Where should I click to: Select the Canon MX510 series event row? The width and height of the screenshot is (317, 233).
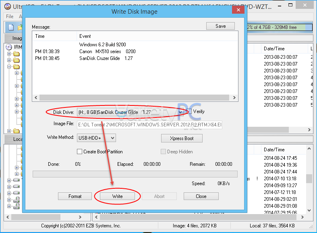pos(135,52)
